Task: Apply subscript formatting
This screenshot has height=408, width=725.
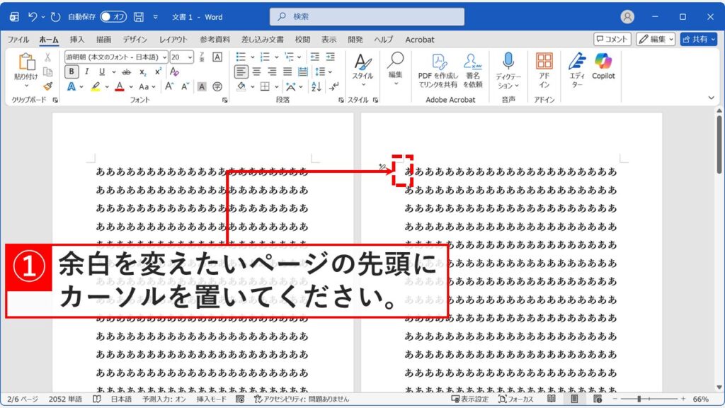Action: point(142,72)
